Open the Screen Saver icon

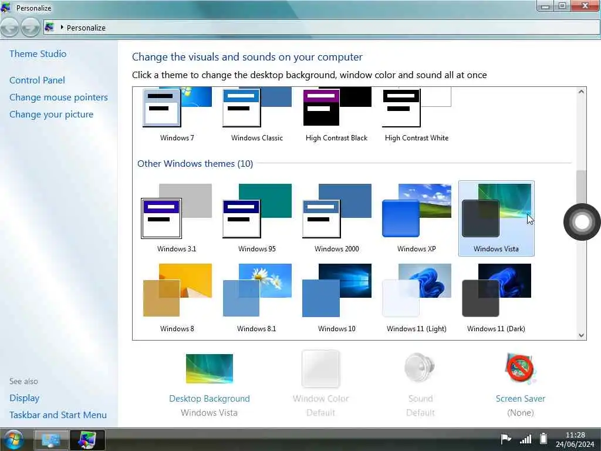[520, 369]
